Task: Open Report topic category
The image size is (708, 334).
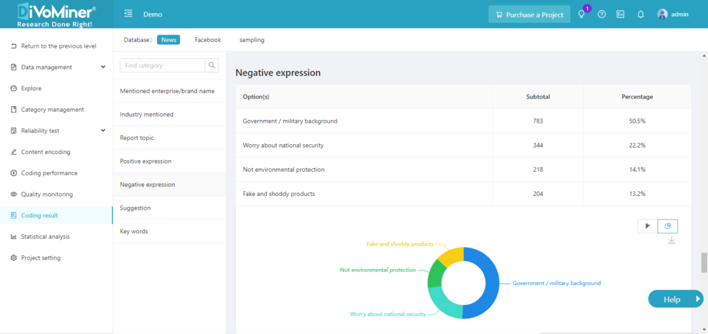Action: pos(169,138)
